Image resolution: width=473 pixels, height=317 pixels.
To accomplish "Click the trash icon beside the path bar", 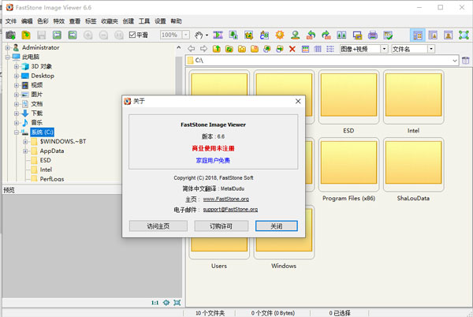I will click(x=466, y=60).
